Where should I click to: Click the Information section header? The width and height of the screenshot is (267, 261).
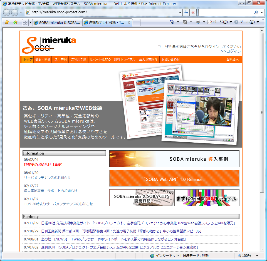coord(64,153)
